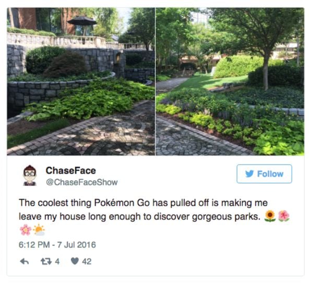This screenshot has width=310, height=284.
Task: Click the sunflower emoji in the tweet
Action: [x=270, y=216]
